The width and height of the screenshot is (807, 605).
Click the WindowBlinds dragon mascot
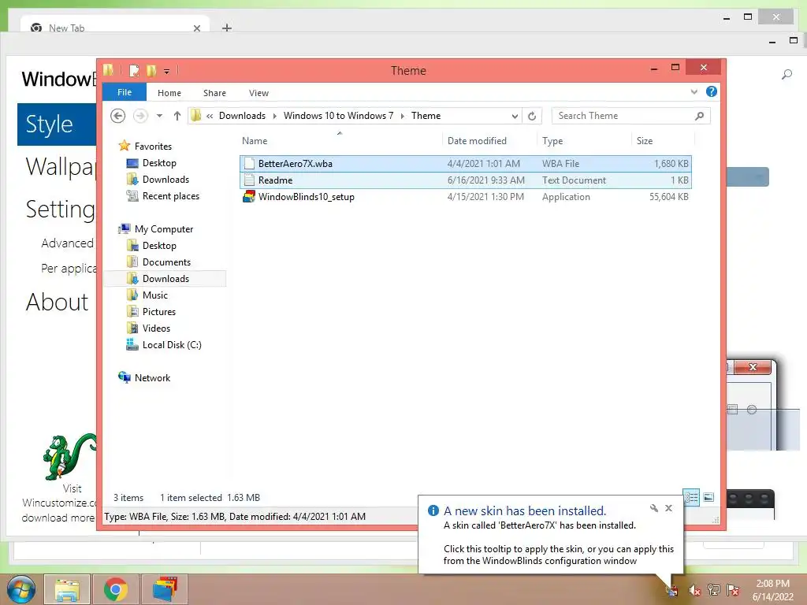(70, 457)
